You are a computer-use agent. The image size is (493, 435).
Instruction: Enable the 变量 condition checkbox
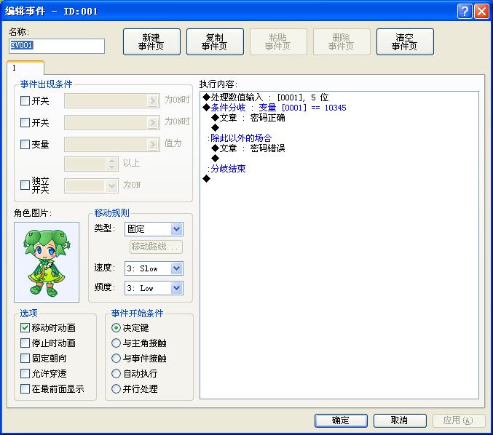point(25,145)
